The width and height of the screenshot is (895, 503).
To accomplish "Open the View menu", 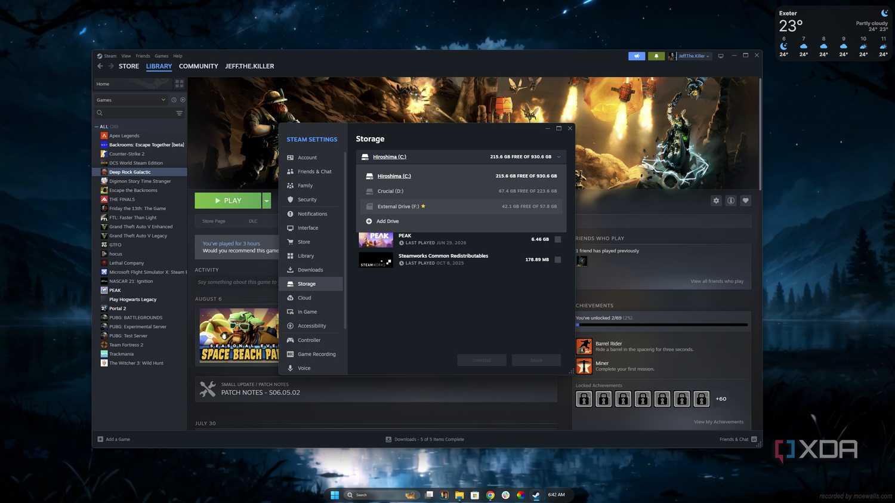I will [x=126, y=56].
